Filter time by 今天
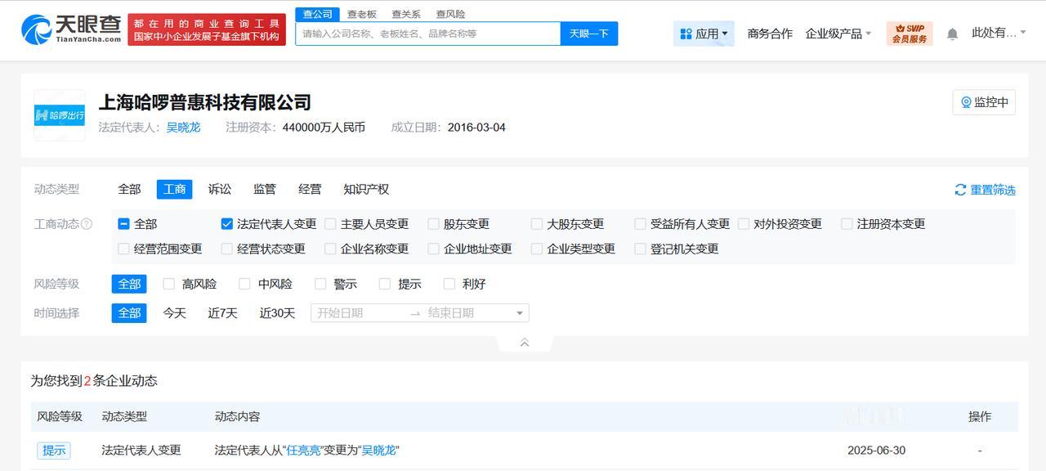Viewport: 1046px width, 471px height. [x=175, y=313]
